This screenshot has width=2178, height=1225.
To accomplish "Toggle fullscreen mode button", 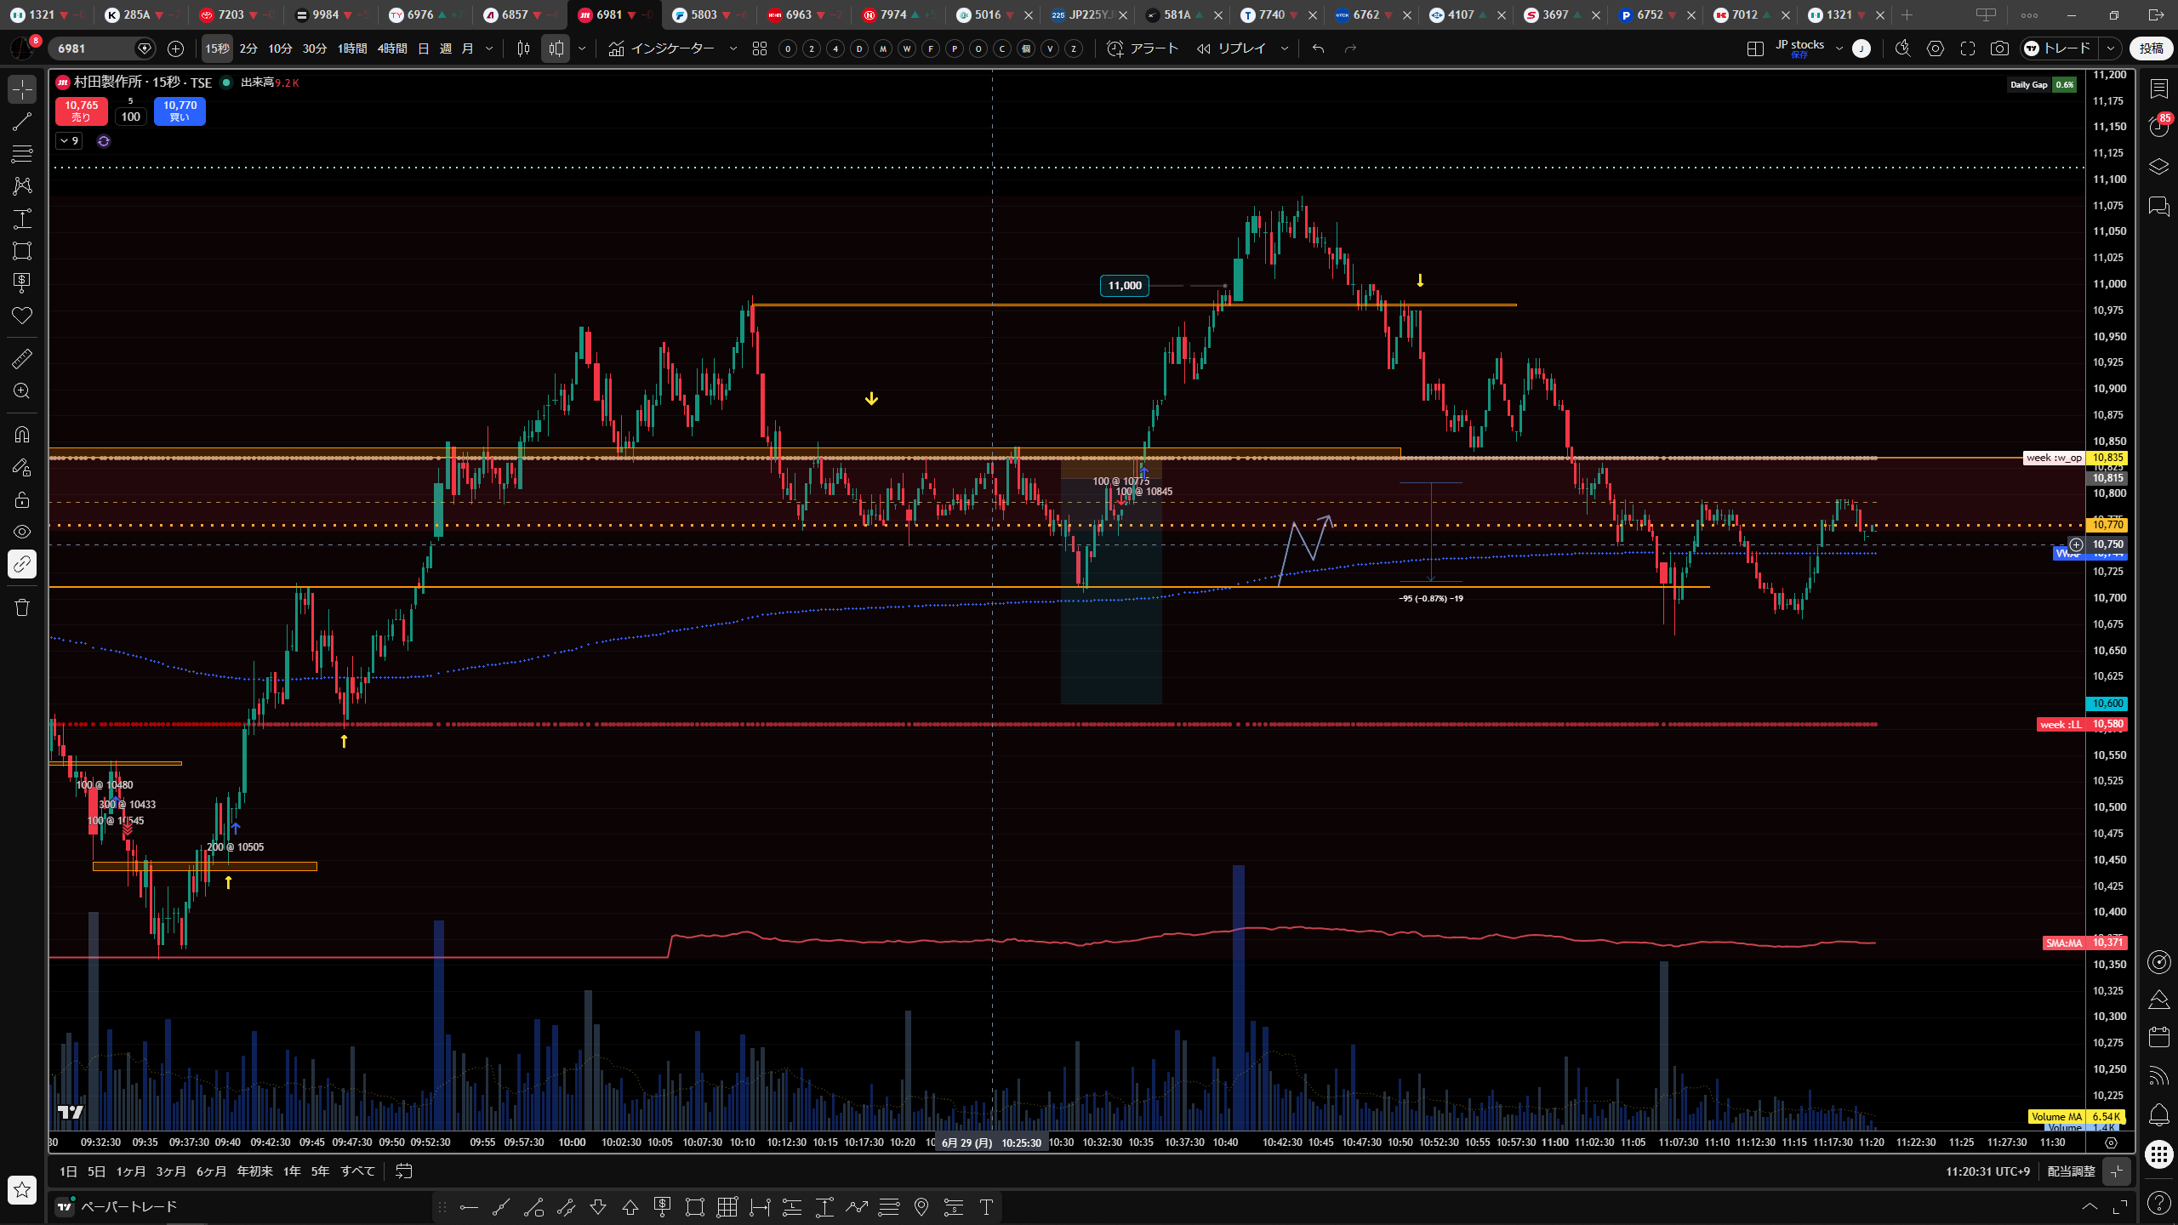I will [1968, 48].
